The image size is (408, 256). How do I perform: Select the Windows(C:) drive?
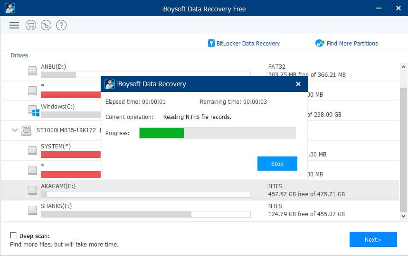[57, 107]
